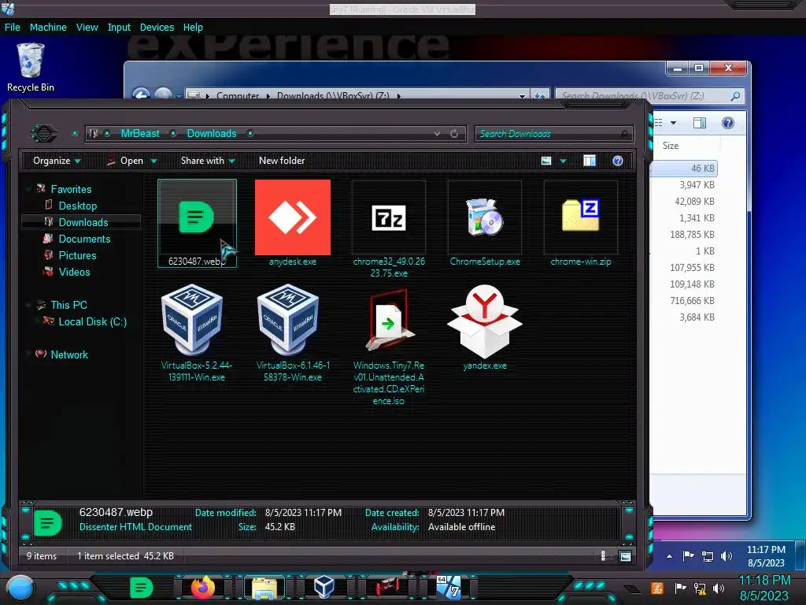Viewport: 806px width, 605px height.
Task: Select VirtualBox-5.2.44-139111-Win.exe icon
Action: (x=192, y=320)
